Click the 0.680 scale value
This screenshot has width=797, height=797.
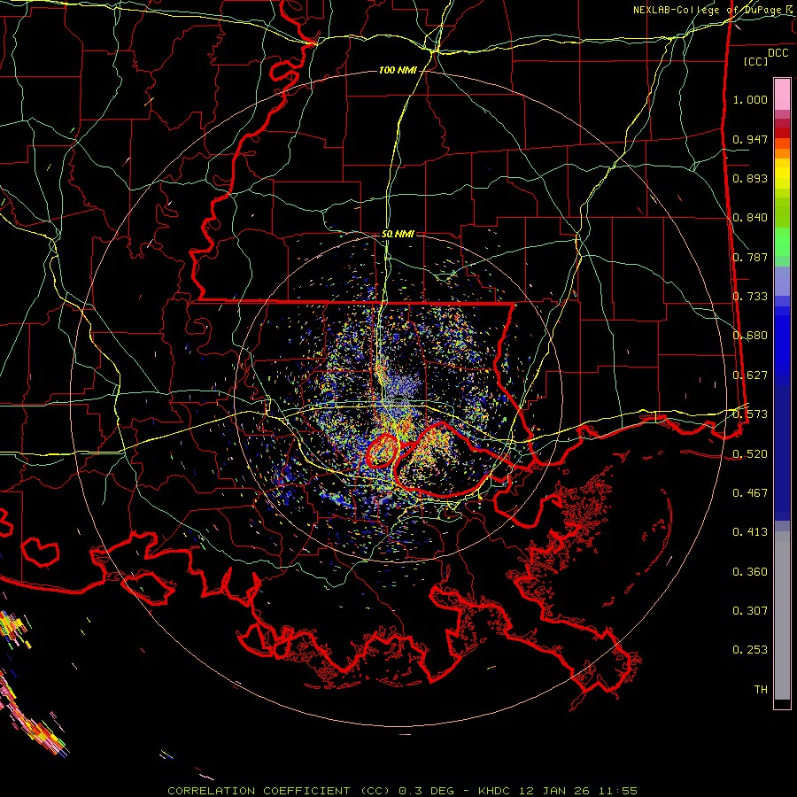coord(750,336)
